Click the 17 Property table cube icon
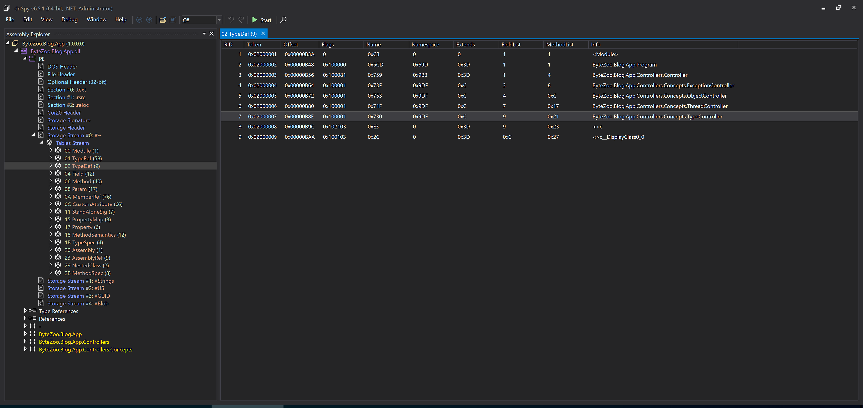 (x=58, y=227)
